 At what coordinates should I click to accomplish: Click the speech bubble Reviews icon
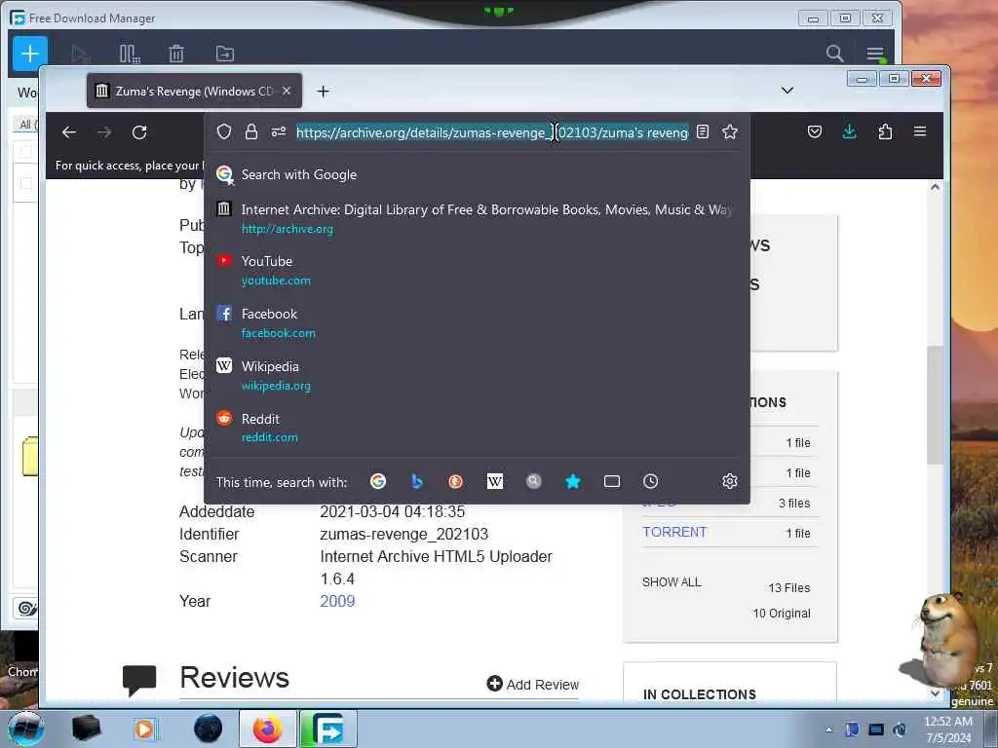click(x=139, y=680)
